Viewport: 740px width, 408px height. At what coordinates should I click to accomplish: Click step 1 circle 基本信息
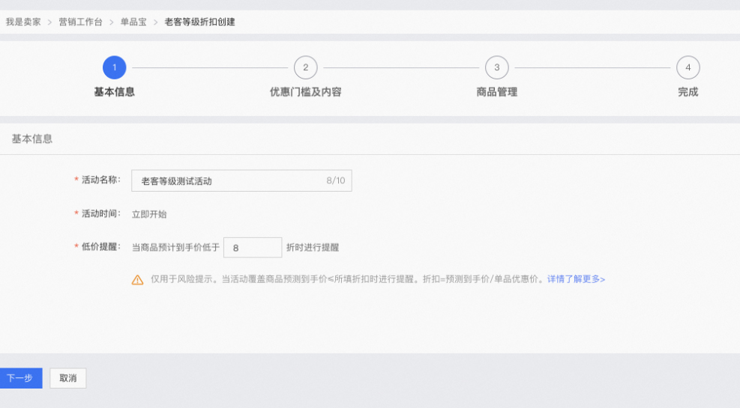(x=114, y=67)
